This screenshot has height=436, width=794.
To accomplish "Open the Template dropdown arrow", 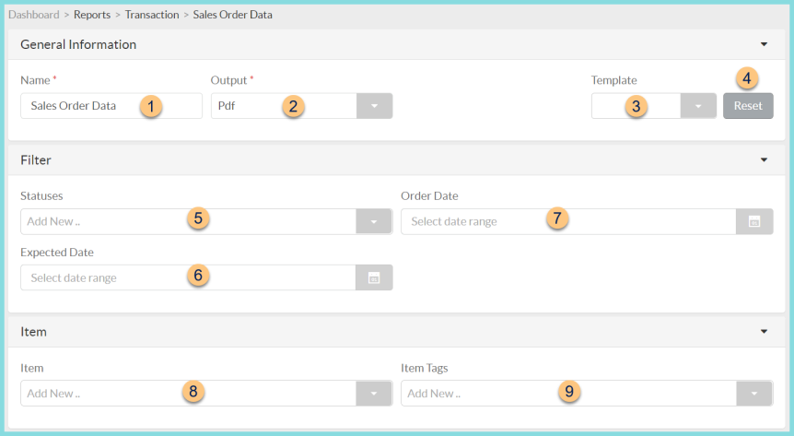I will point(698,106).
